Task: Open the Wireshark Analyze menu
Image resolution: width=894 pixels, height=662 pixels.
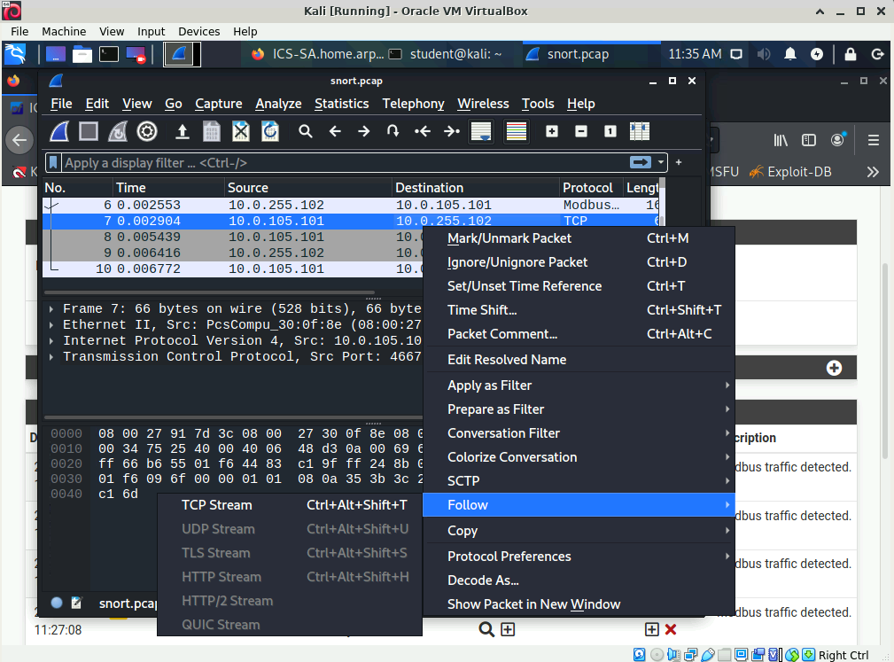Action: tap(278, 104)
